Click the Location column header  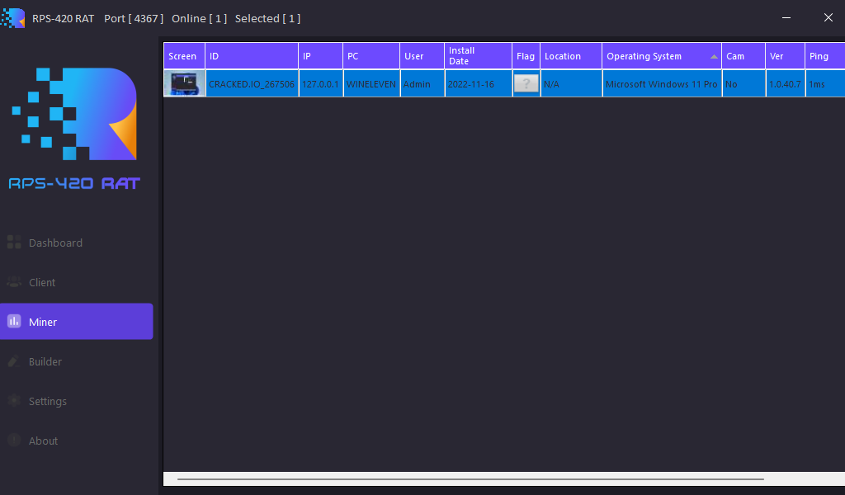(571, 56)
